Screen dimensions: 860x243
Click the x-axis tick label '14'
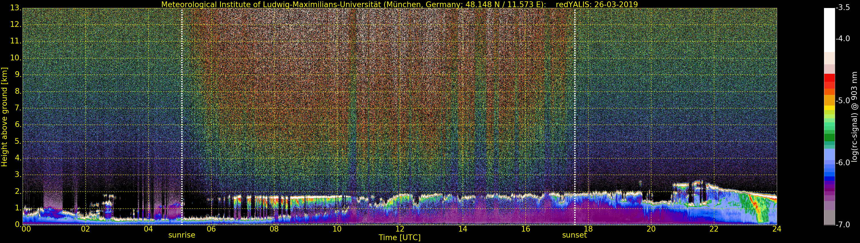[x=463, y=229]
